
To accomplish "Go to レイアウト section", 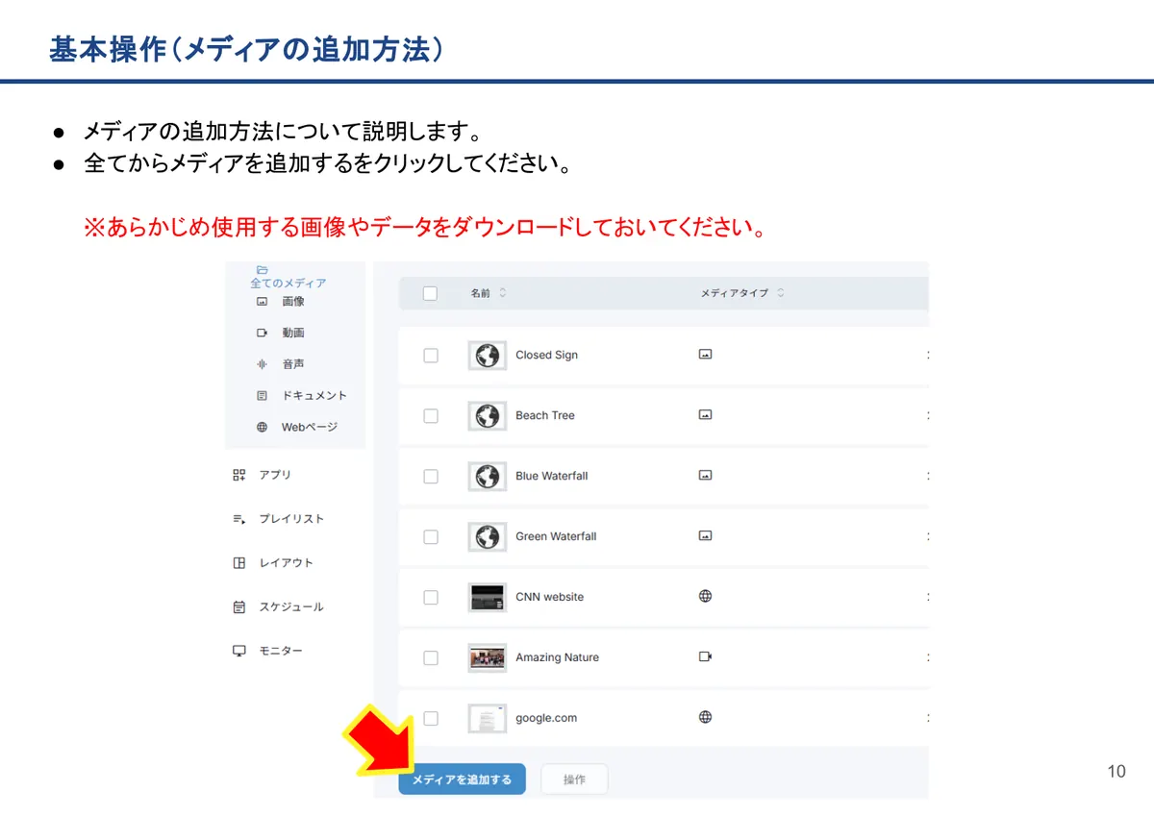I will (x=287, y=563).
